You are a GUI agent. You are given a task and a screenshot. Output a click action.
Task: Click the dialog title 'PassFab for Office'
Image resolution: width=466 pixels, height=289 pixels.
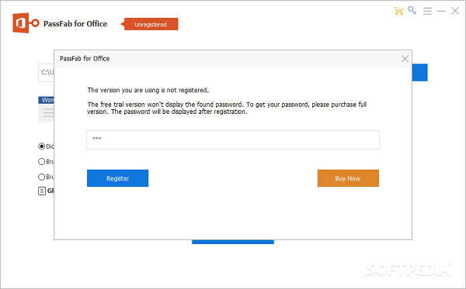tap(85, 58)
